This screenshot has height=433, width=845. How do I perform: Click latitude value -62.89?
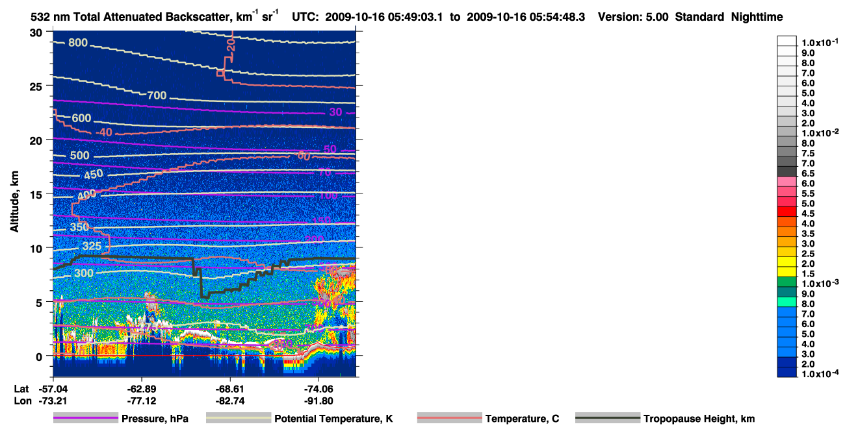tap(141, 388)
